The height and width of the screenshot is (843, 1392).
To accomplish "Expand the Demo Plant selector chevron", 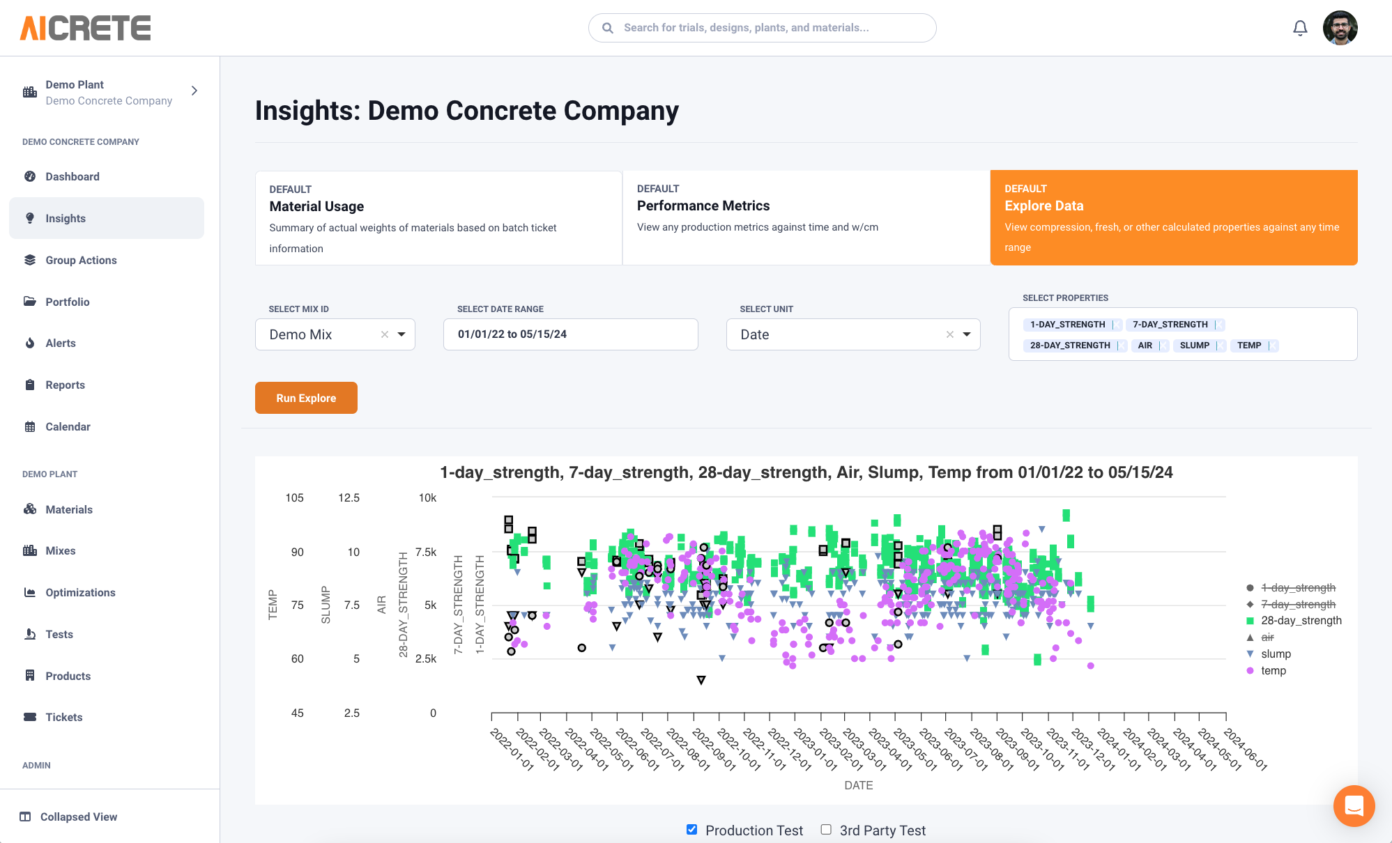I will pyautogui.click(x=194, y=91).
